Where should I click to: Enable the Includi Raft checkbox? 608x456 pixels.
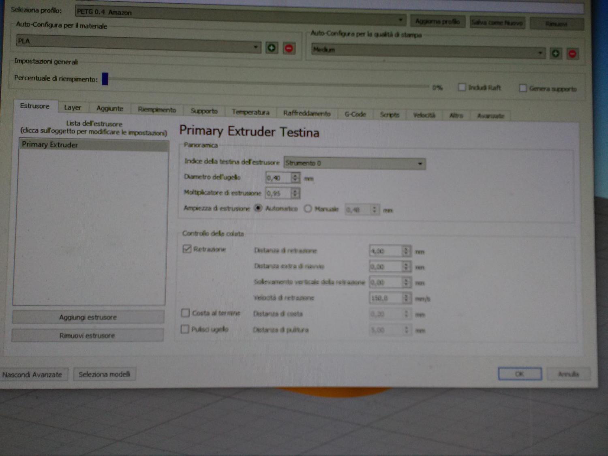click(x=462, y=87)
